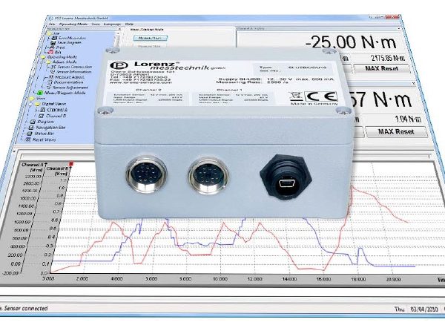Open Sensor Connection via its tree icon

[54, 67]
